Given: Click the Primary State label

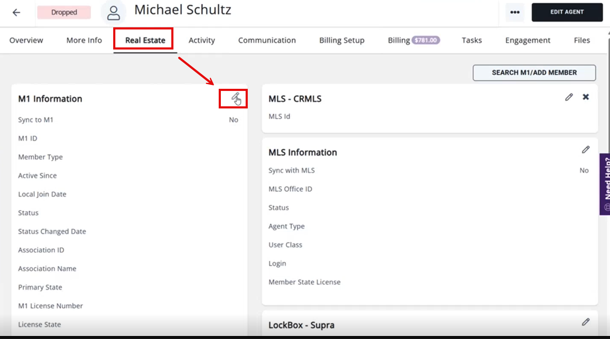Looking at the screenshot, I should [40, 287].
